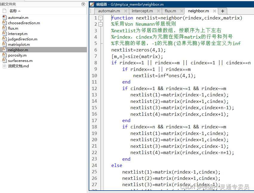Click the 'else' keyword on line 24
Screen dimensions: 254x193
(x=117, y=165)
